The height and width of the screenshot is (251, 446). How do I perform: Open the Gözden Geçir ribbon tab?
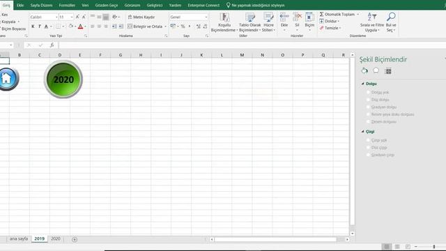click(107, 5)
